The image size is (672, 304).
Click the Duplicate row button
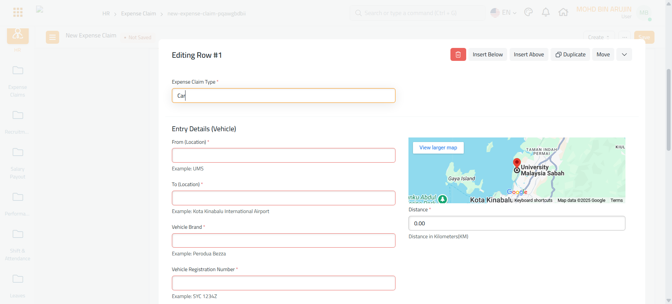[570, 55]
